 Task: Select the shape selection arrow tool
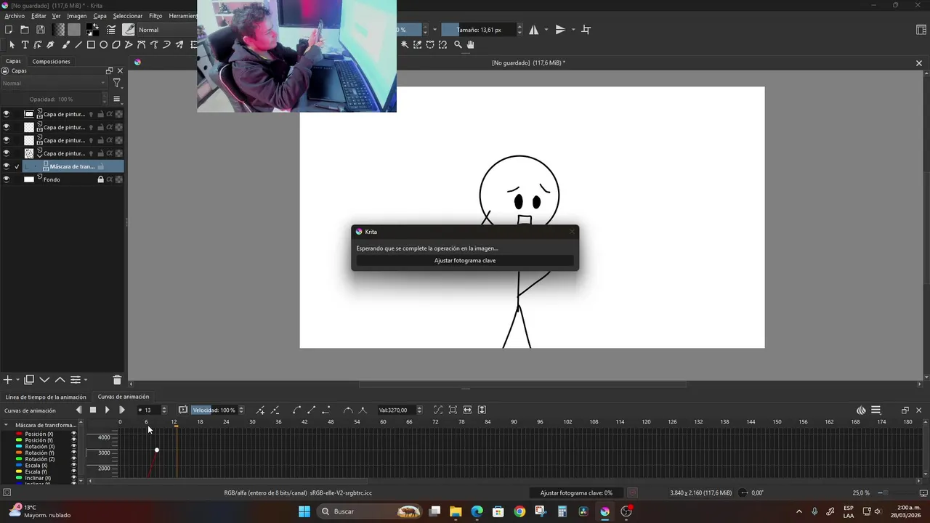[12, 44]
